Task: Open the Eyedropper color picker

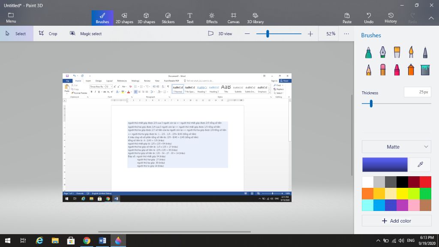Action: point(420,164)
